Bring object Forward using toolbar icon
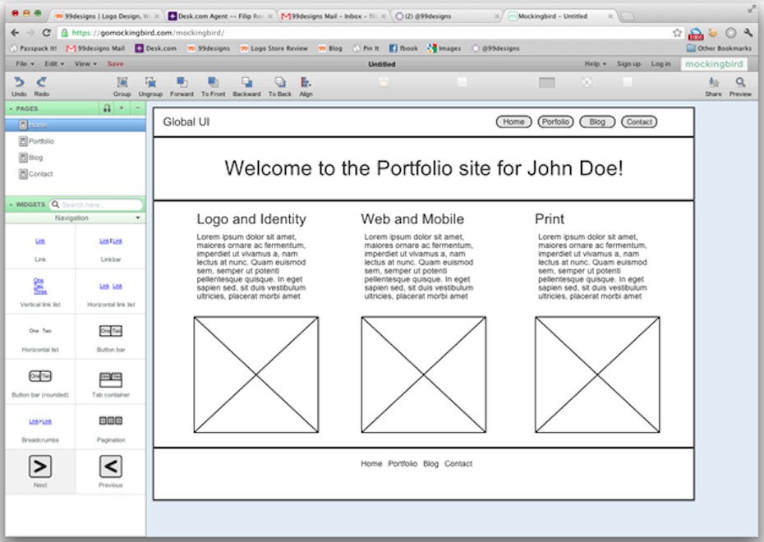This screenshot has width=764, height=542. [182, 82]
